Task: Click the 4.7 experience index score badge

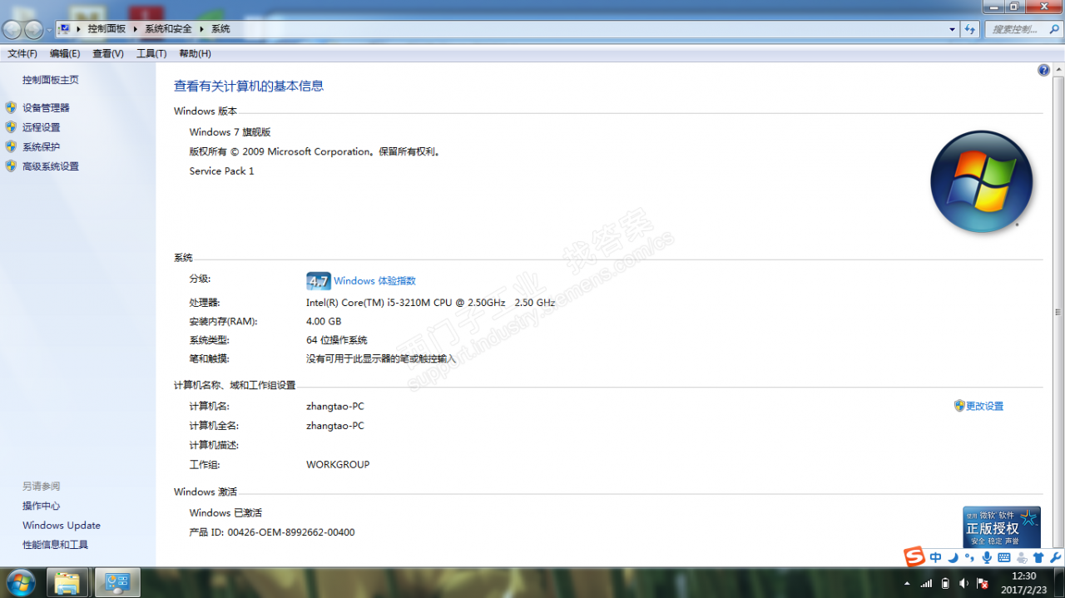Action: [x=318, y=281]
